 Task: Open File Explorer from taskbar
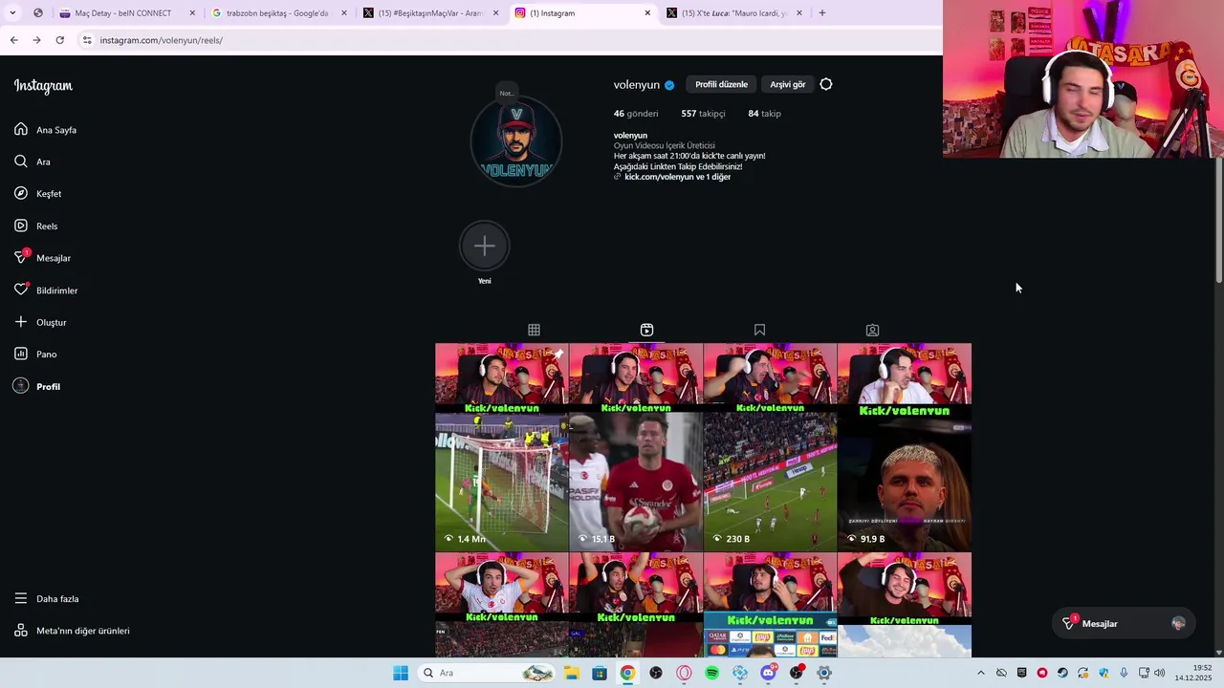coord(572,673)
